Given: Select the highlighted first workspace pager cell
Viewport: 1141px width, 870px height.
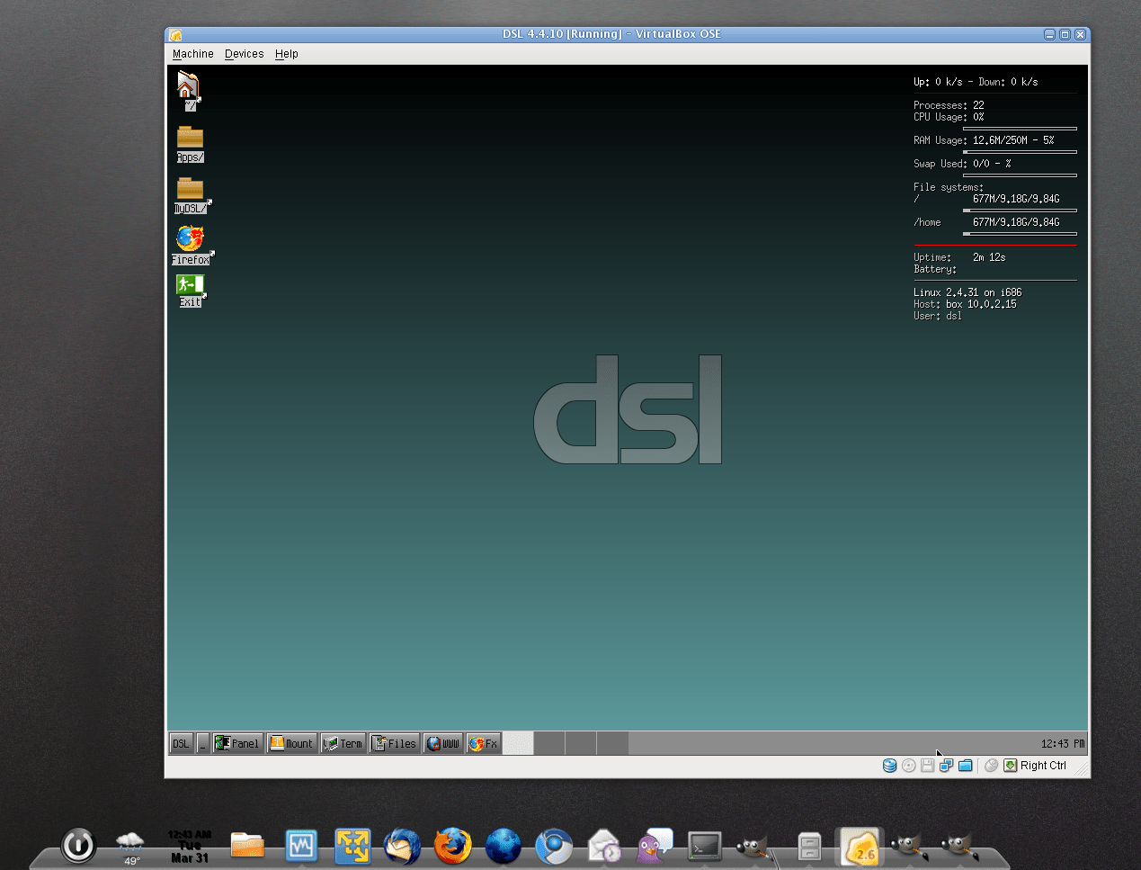Looking at the screenshot, I should coord(518,743).
